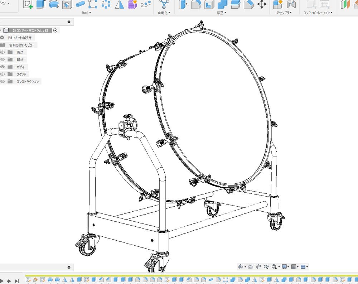Select the Fillet tool
This screenshot has width=358, height=284.
point(196,4)
